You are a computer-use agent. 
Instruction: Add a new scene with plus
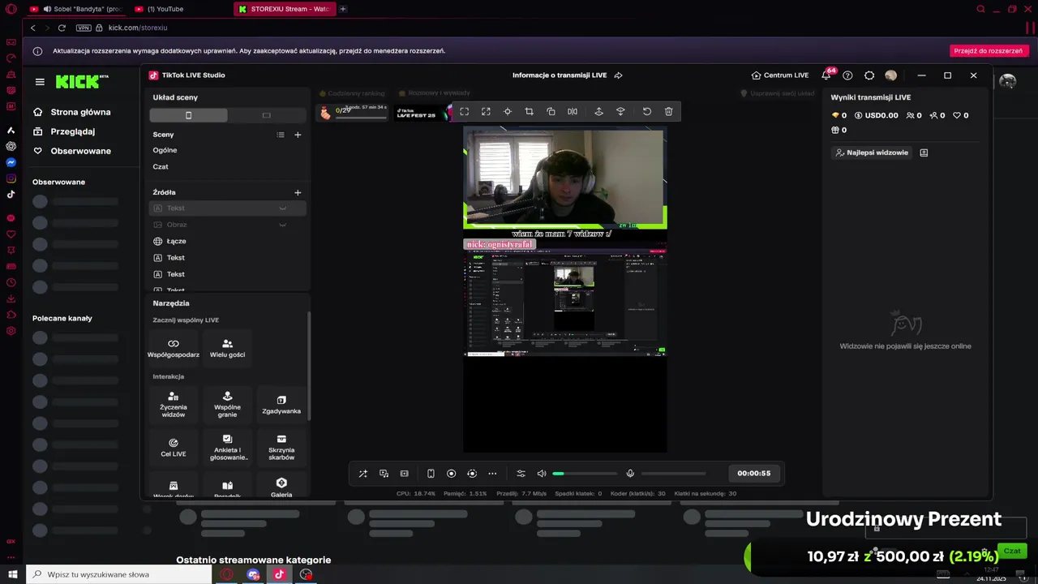pyautogui.click(x=298, y=135)
